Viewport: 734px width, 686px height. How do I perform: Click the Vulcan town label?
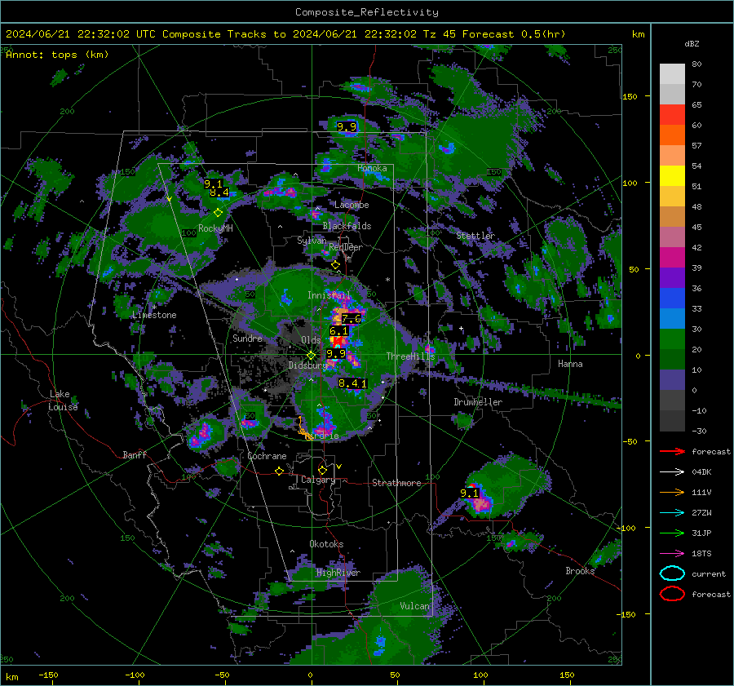point(415,606)
